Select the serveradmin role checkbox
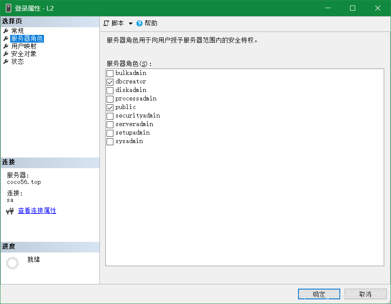The height and width of the screenshot is (304, 391). pos(110,124)
